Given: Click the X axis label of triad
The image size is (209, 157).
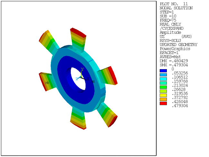Looking at the screenshot, I should tap(88, 79).
